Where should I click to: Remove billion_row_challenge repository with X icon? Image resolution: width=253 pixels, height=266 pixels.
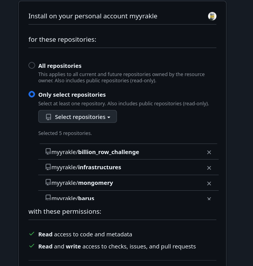(x=209, y=152)
